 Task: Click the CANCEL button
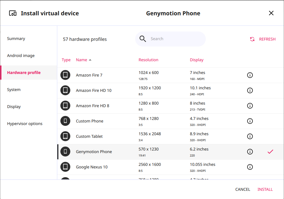pyautogui.click(x=242, y=189)
